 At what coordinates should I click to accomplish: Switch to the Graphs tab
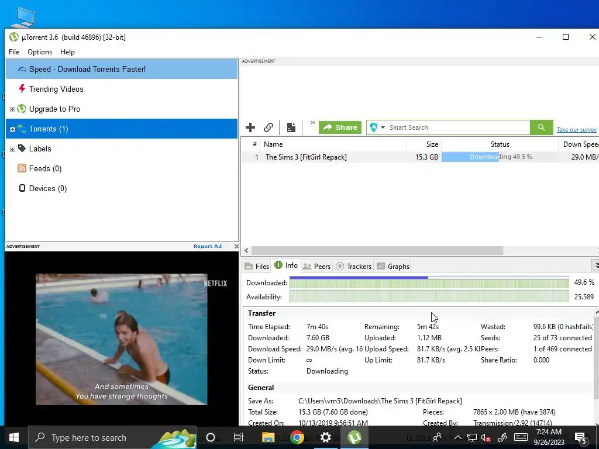(393, 267)
